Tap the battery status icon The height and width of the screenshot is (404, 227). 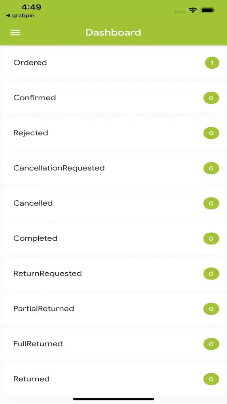208,11
